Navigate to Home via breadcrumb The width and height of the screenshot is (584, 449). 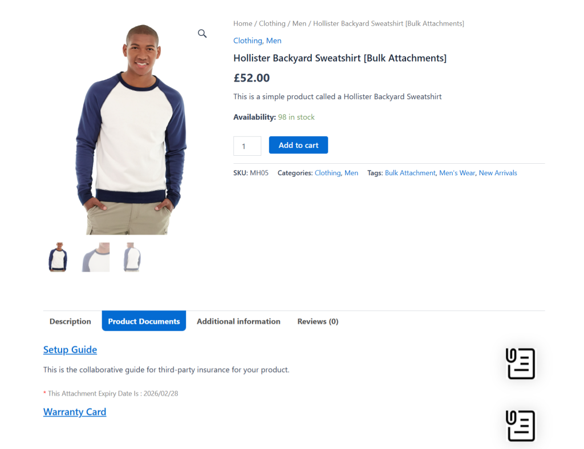pos(242,23)
